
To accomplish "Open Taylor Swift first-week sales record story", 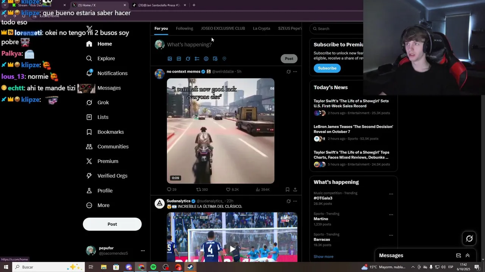I will pyautogui.click(x=351, y=104).
